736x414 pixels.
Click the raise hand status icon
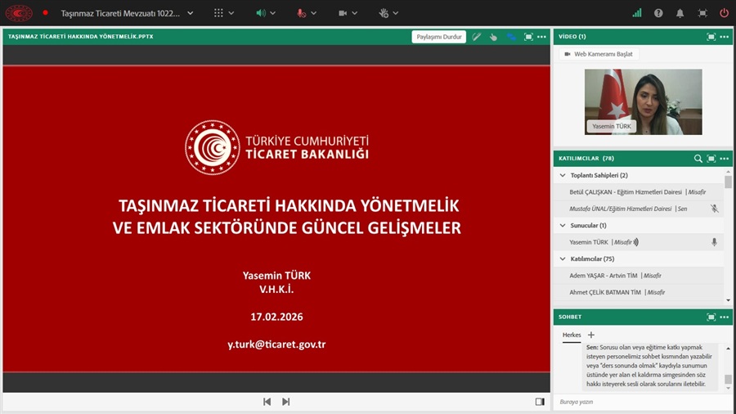point(384,13)
